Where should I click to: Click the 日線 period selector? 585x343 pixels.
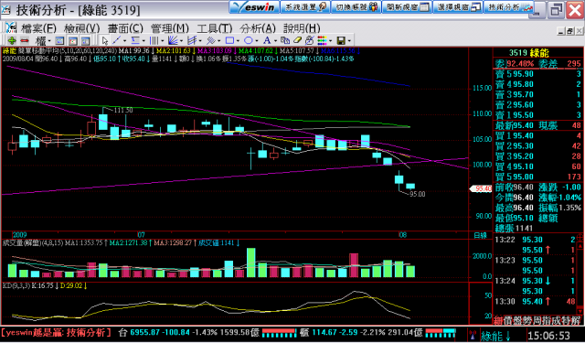click(480, 235)
